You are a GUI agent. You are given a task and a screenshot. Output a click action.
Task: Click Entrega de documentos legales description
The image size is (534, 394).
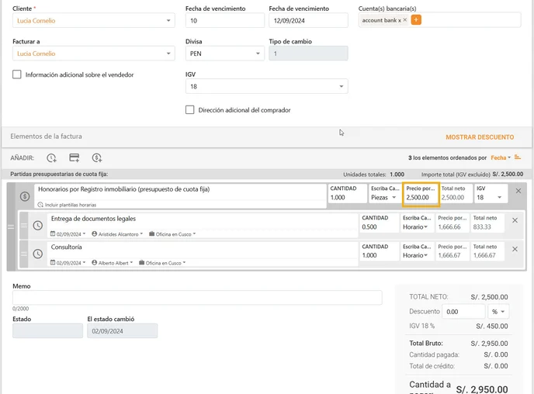click(204, 219)
